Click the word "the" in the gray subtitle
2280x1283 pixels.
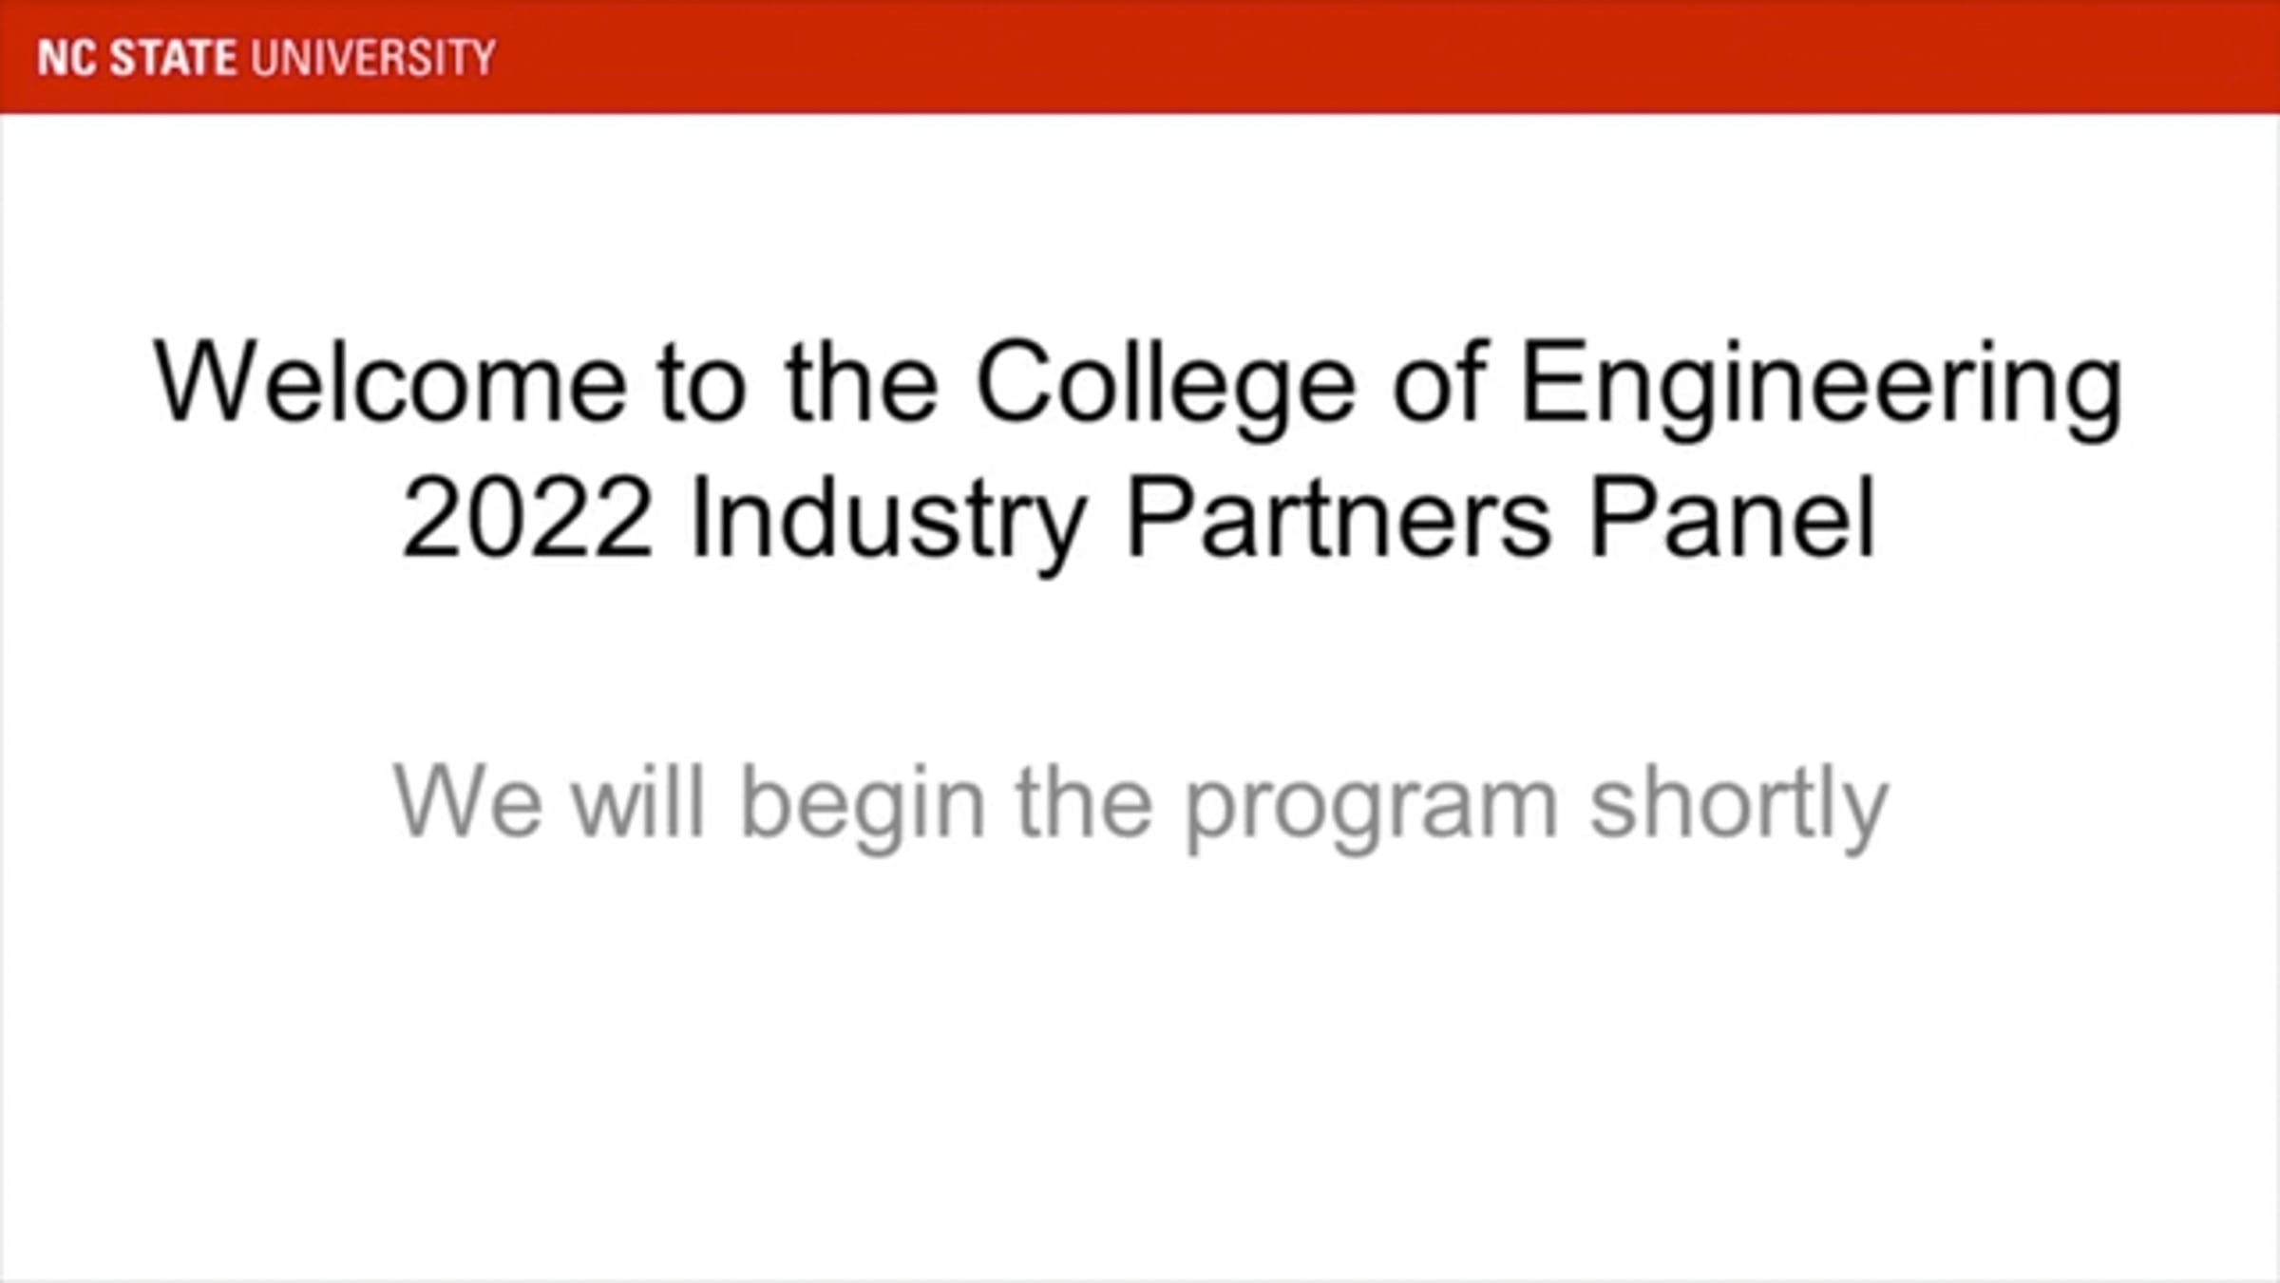1084,803
